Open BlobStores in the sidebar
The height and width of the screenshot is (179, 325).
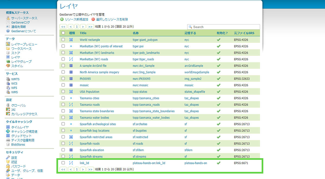(18, 145)
